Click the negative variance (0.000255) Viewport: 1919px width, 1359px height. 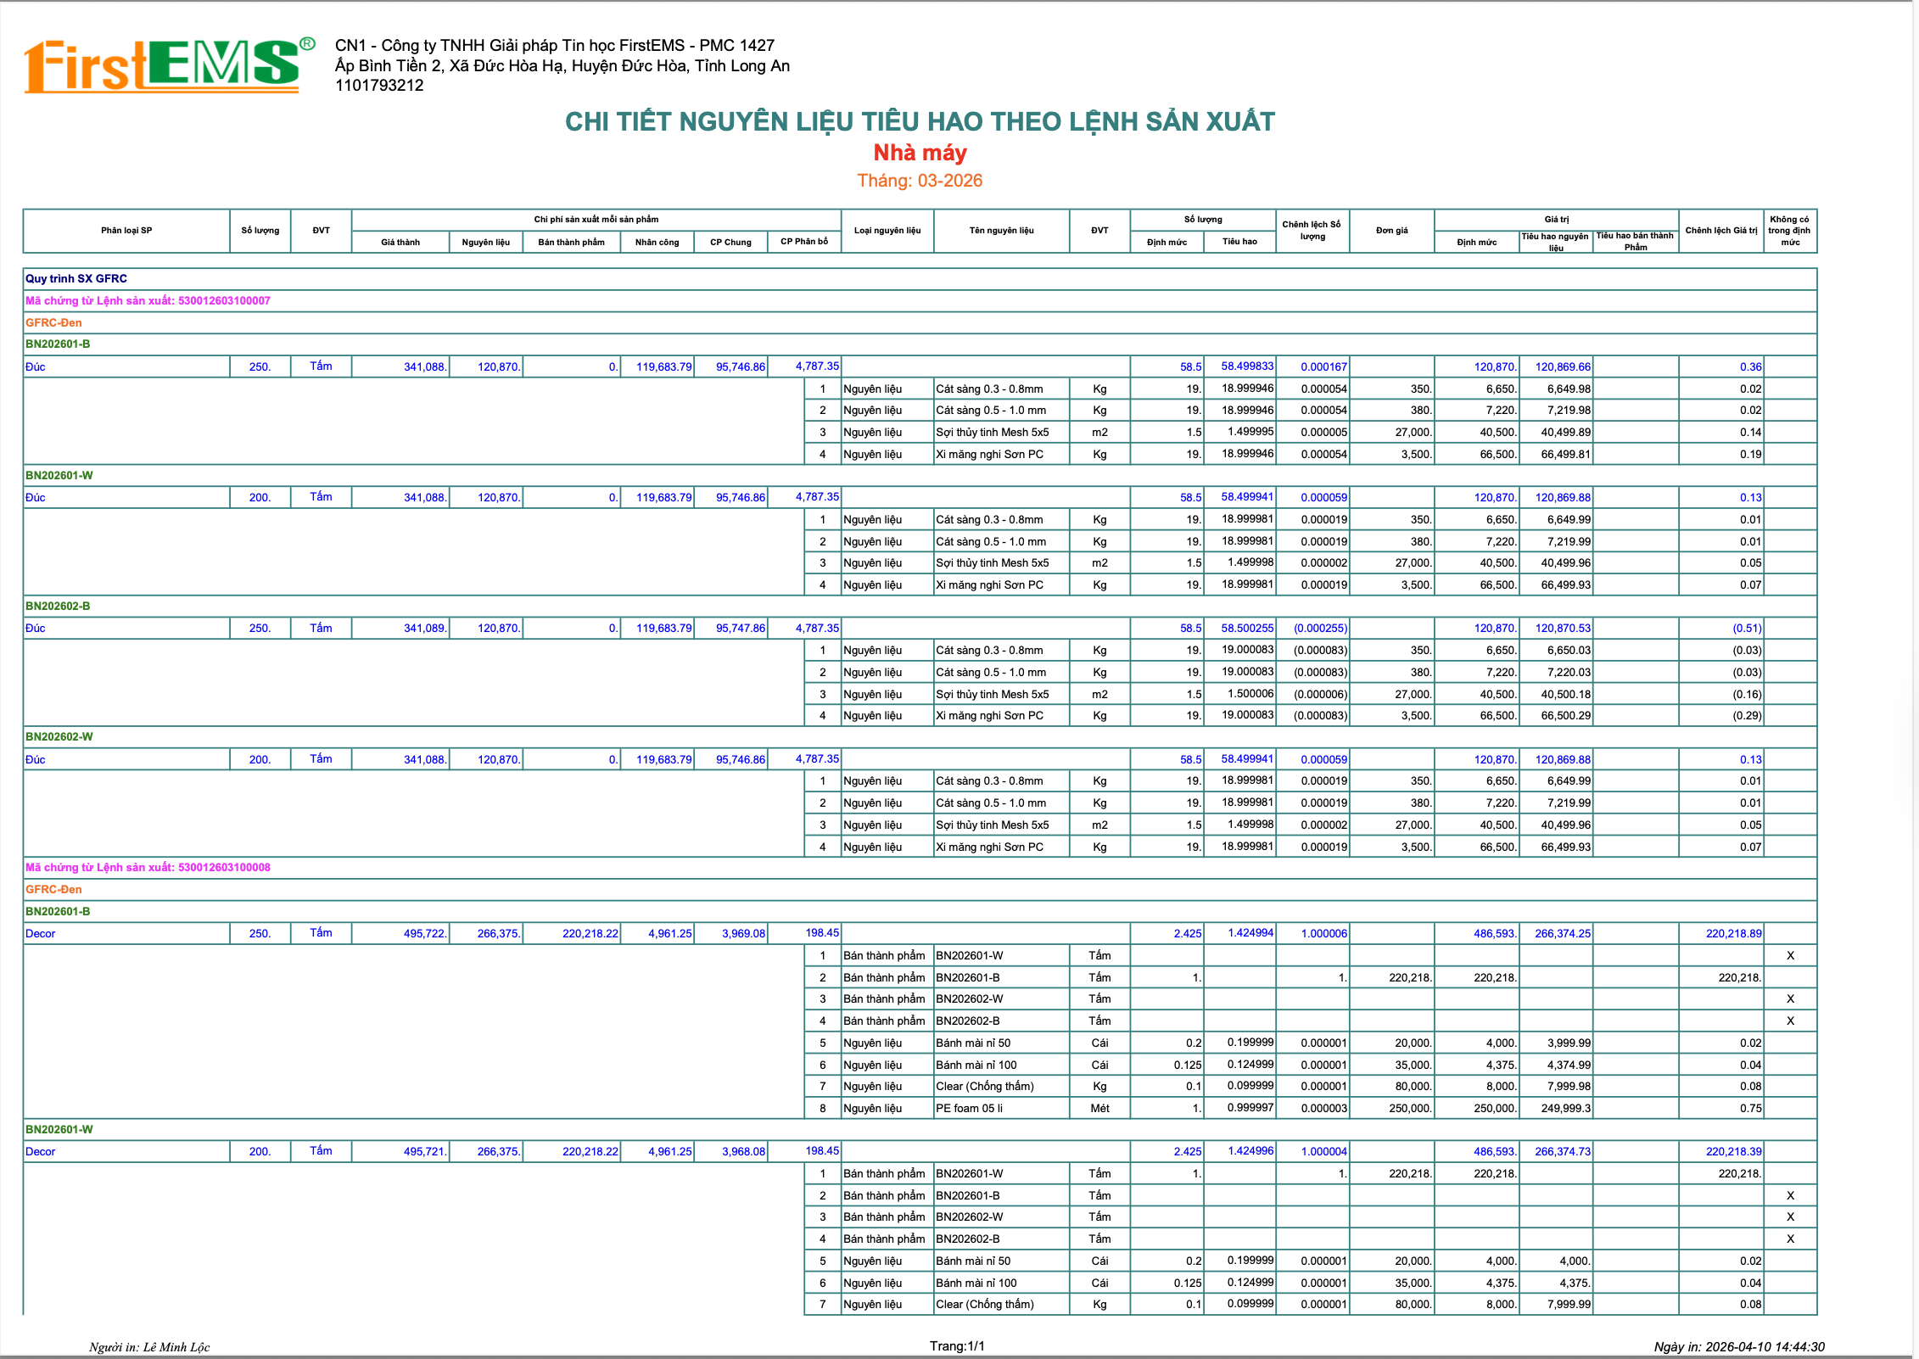click(1320, 629)
